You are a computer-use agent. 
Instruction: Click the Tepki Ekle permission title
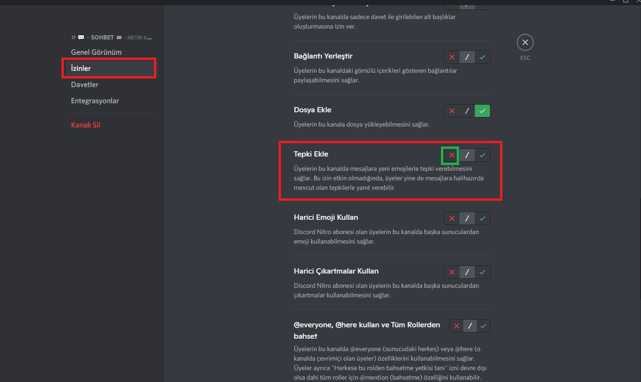click(x=311, y=154)
